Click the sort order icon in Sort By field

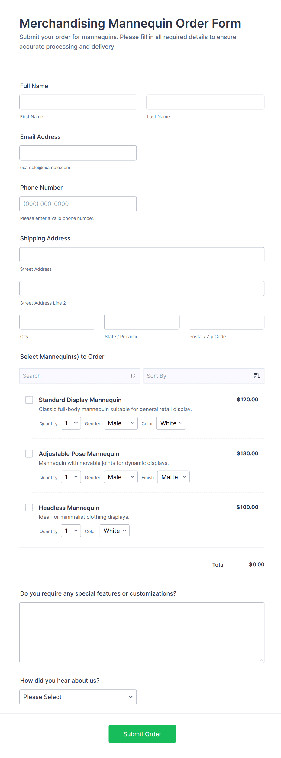(x=257, y=376)
